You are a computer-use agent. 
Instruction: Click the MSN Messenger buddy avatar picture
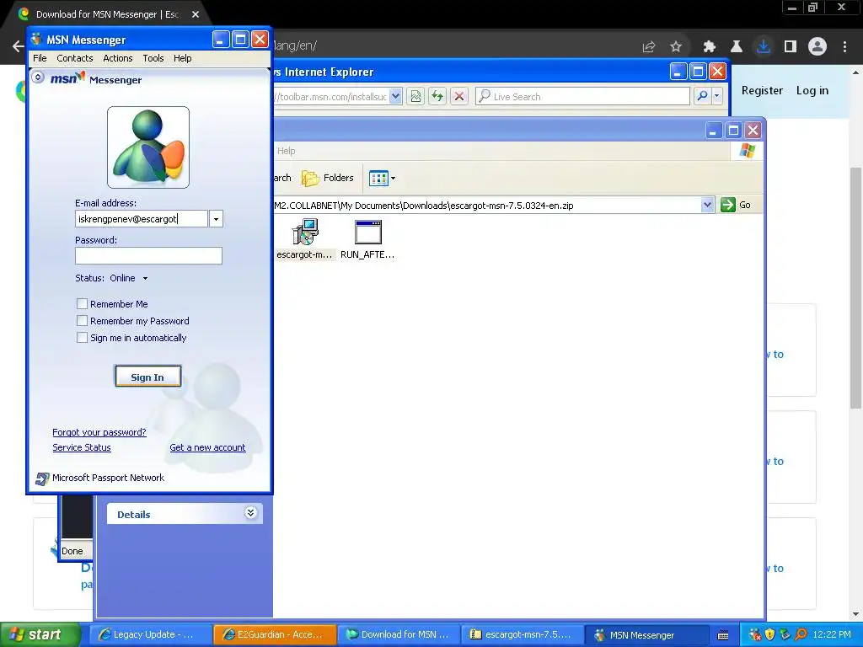click(x=148, y=147)
